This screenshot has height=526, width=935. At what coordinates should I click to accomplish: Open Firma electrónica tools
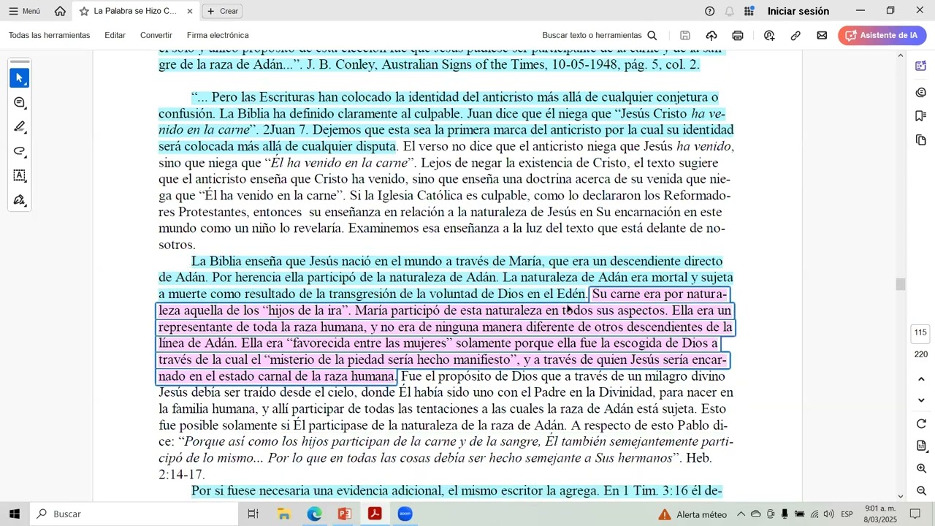point(218,35)
